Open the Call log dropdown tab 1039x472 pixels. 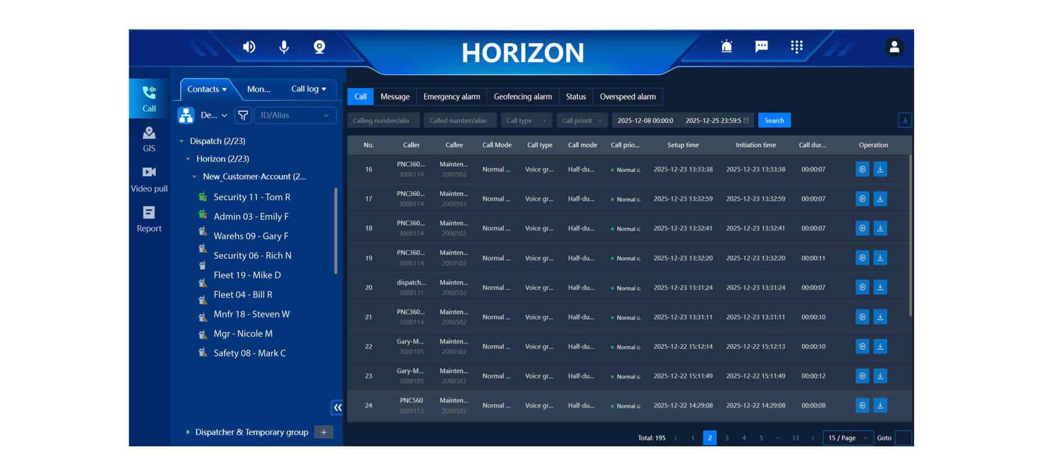click(309, 89)
